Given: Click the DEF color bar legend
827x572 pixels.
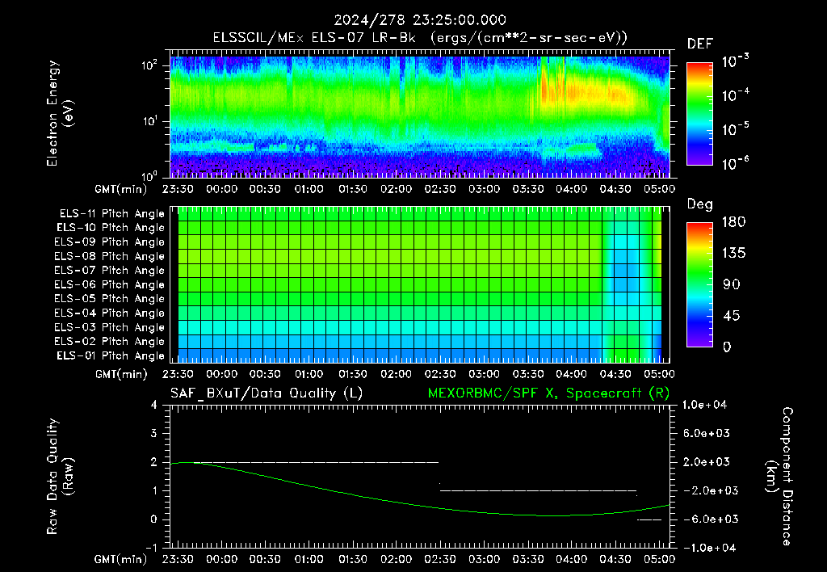Looking at the screenshot, I should pos(699,113).
